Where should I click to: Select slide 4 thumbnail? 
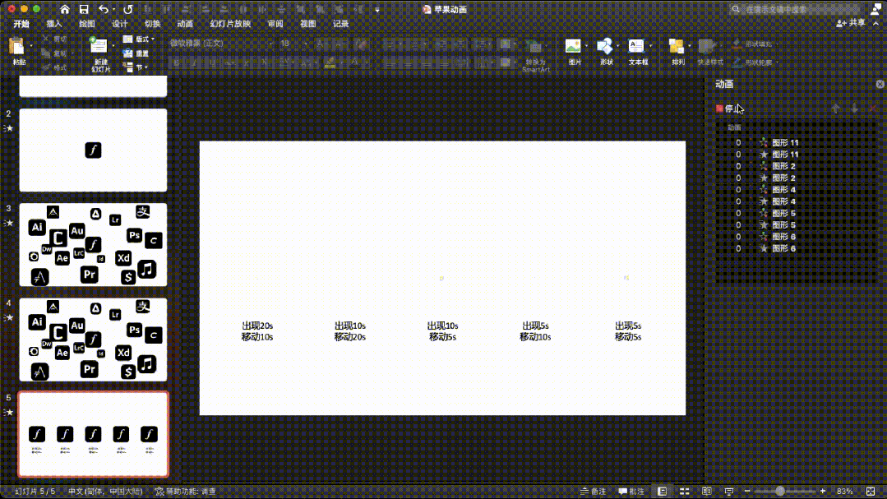94,340
